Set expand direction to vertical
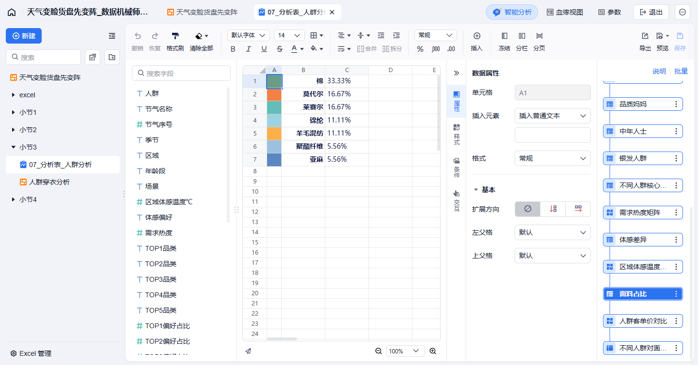698x365 pixels. click(x=553, y=209)
